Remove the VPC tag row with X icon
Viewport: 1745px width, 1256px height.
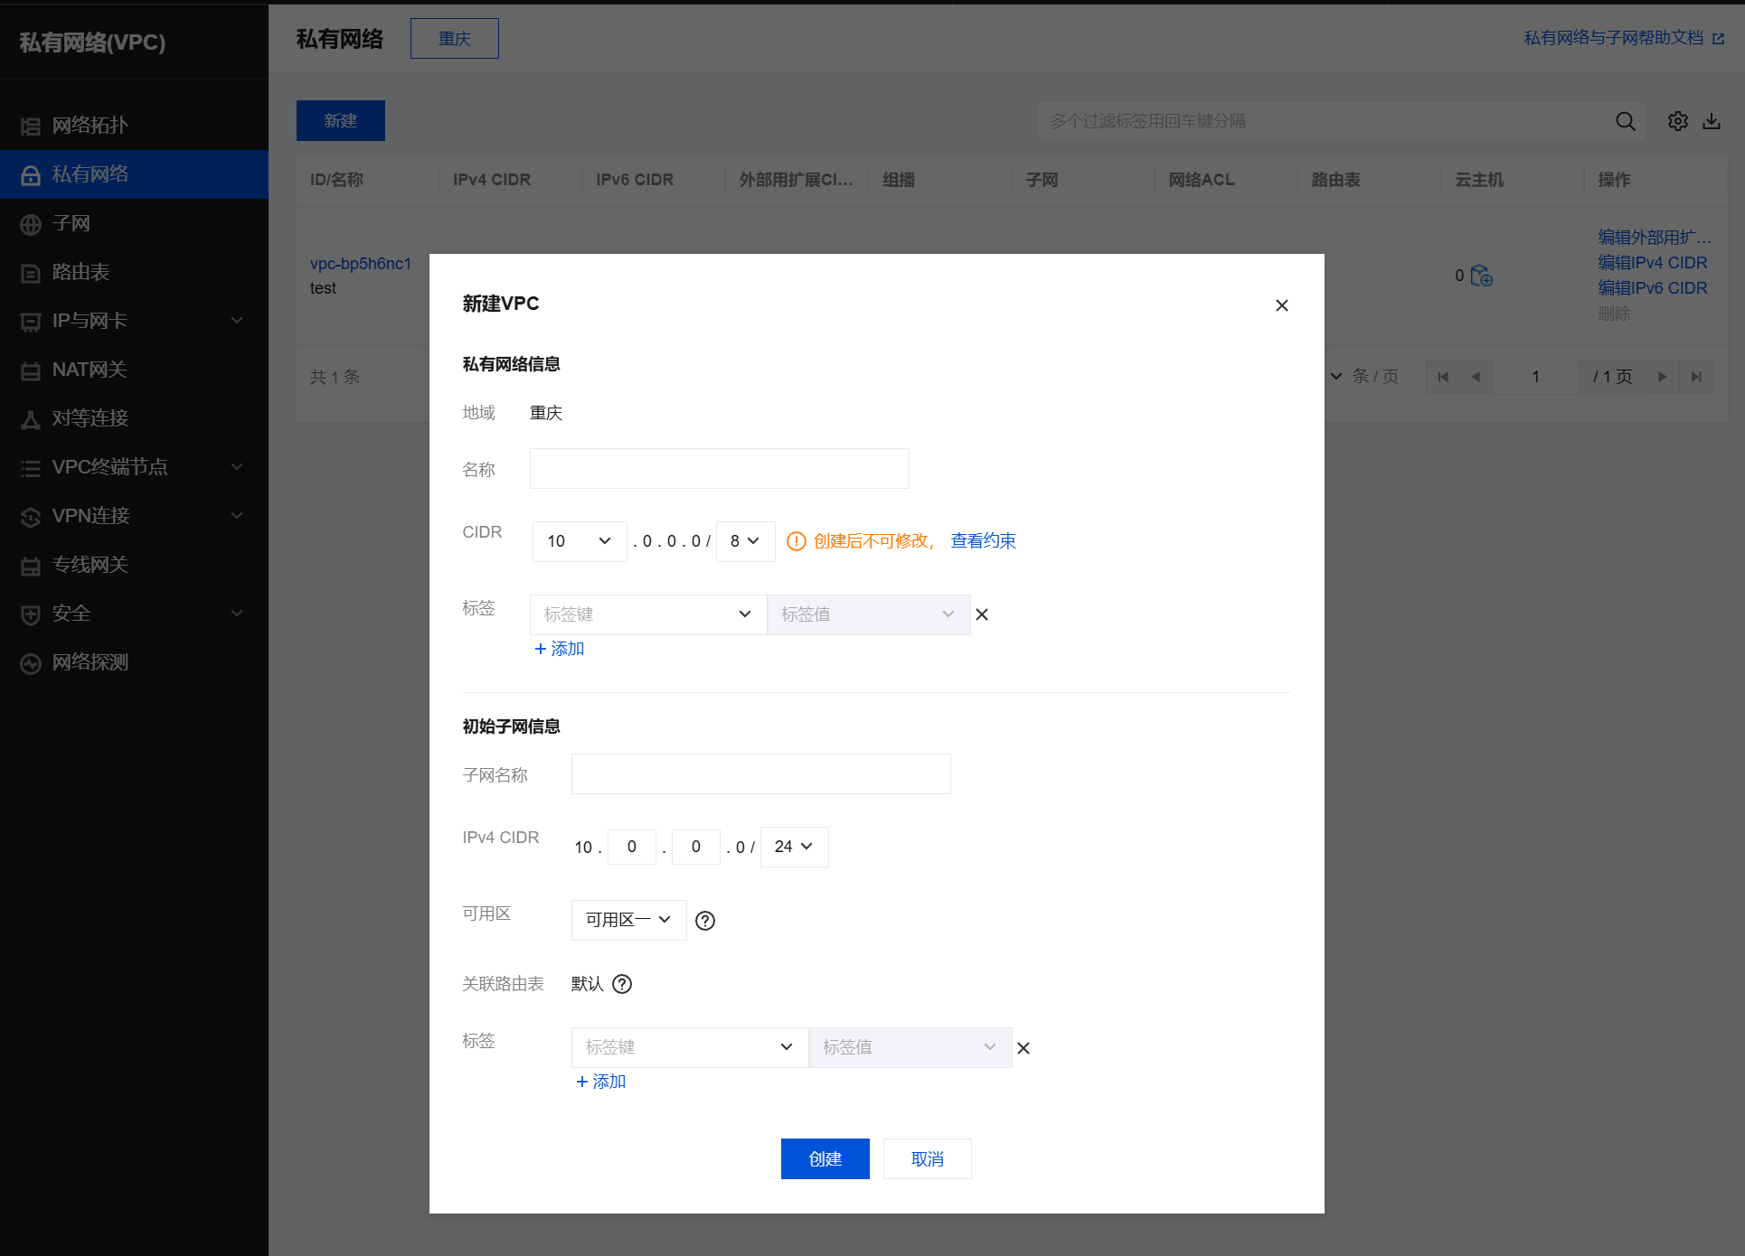[982, 614]
